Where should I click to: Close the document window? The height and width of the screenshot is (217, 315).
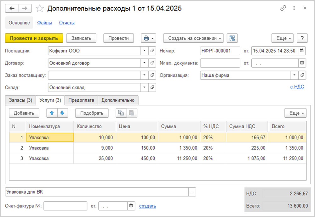(305, 8)
